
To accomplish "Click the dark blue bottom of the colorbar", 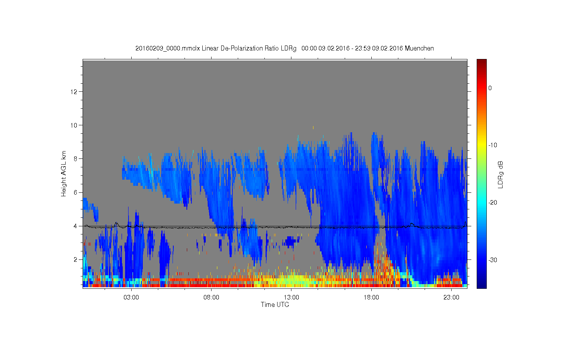I will [x=481, y=285].
